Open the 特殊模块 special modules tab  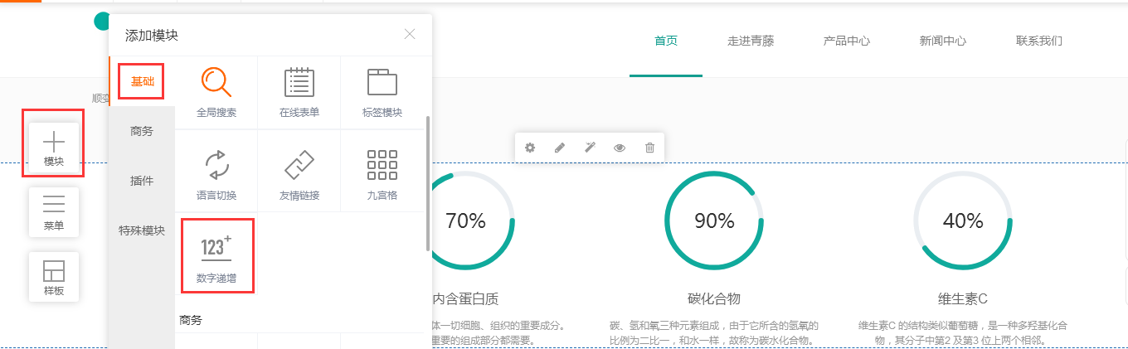tap(142, 230)
